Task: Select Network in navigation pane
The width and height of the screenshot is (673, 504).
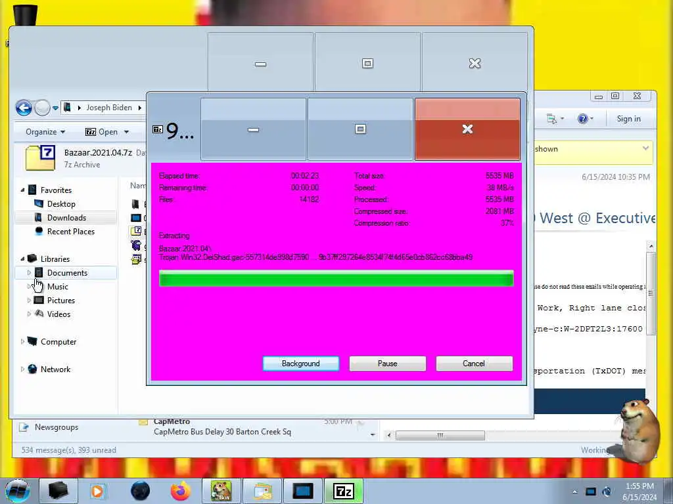Action: click(55, 369)
